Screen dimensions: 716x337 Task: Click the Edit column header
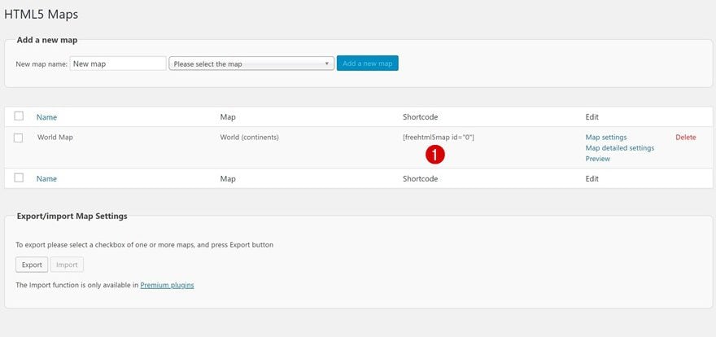click(592, 117)
